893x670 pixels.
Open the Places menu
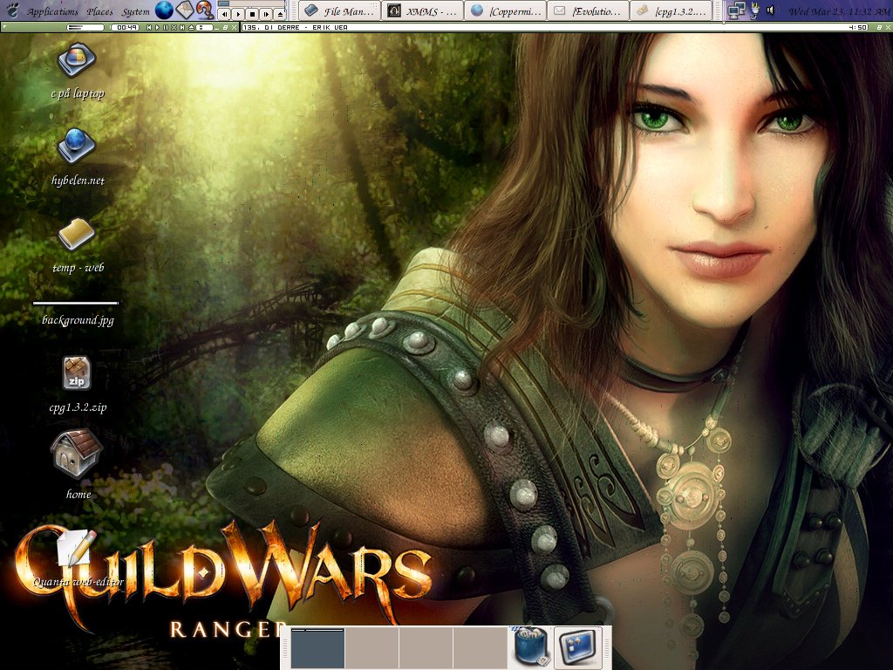point(99,12)
